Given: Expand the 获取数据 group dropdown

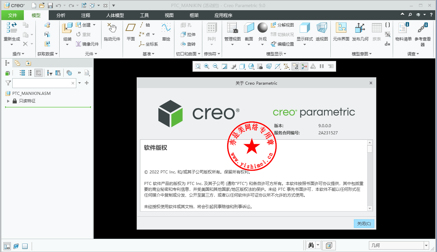Looking at the screenshot, I should click(x=47, y=54).
